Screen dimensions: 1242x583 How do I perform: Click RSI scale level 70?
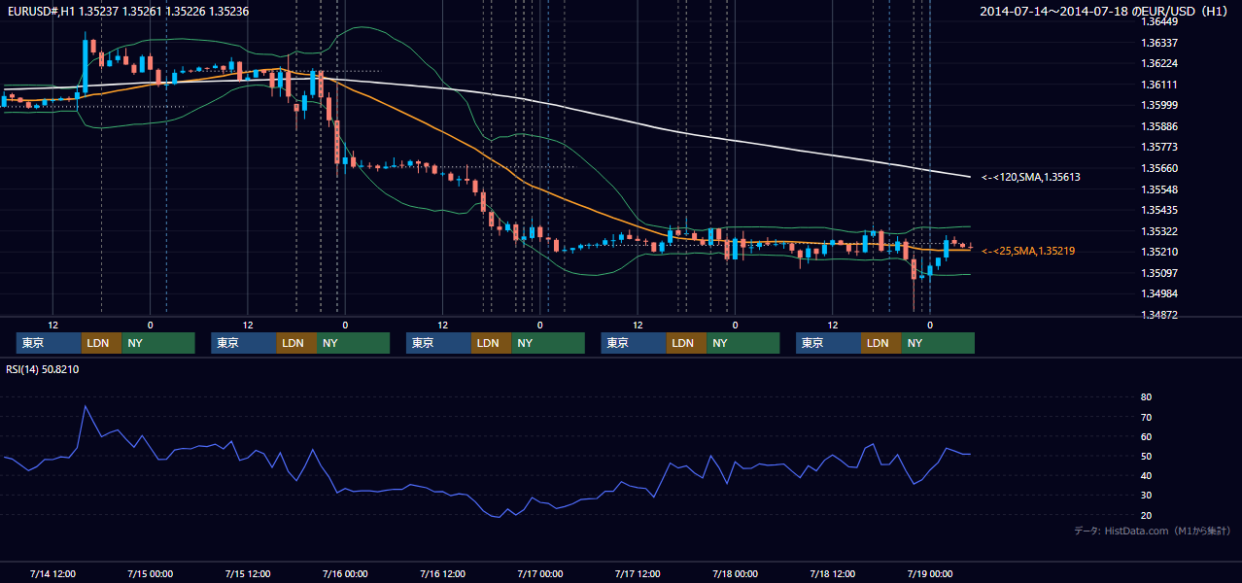pos(1146,417)
